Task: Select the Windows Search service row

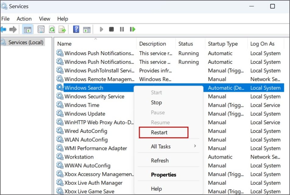Action: pos(84,88)
